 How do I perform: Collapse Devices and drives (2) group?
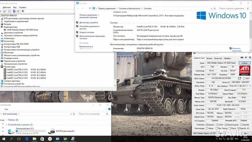point(6,124)
